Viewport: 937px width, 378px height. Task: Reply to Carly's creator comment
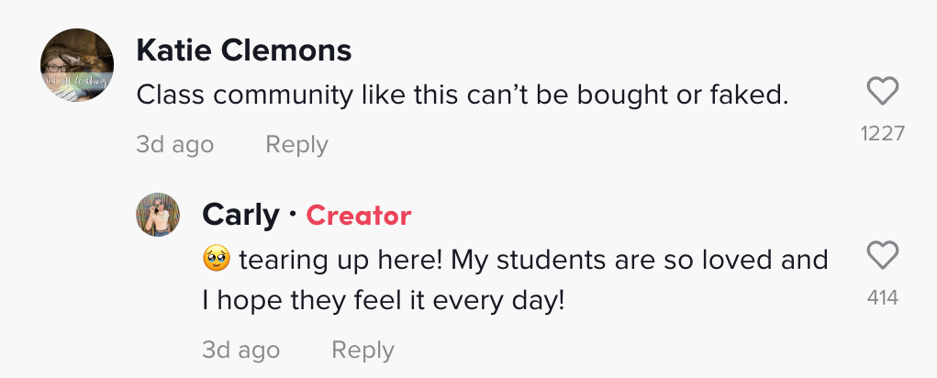pyautogui.click(x=363, y=350)
